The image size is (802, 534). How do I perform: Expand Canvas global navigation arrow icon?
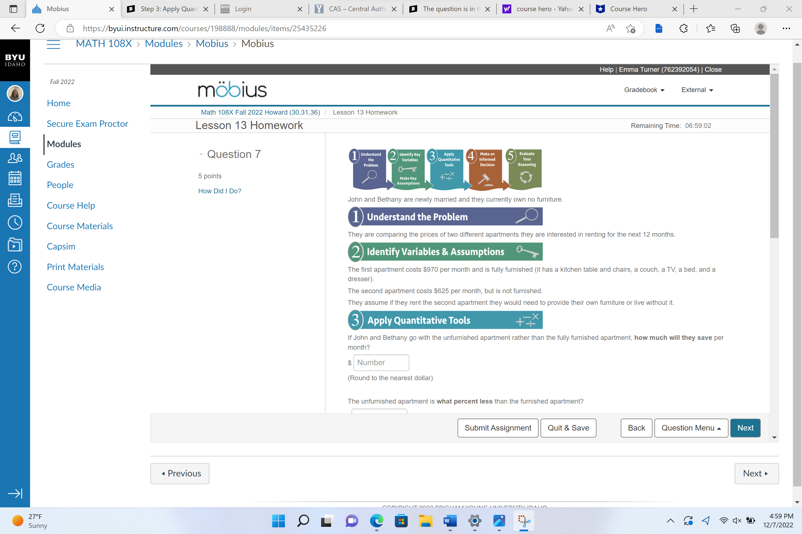tap(15, 493)
